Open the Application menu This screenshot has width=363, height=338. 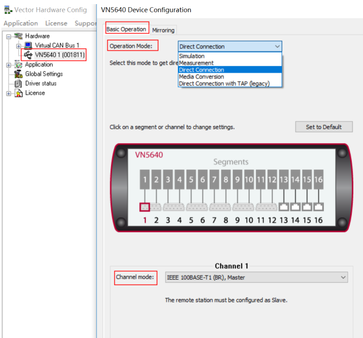(x=20, y=23)
